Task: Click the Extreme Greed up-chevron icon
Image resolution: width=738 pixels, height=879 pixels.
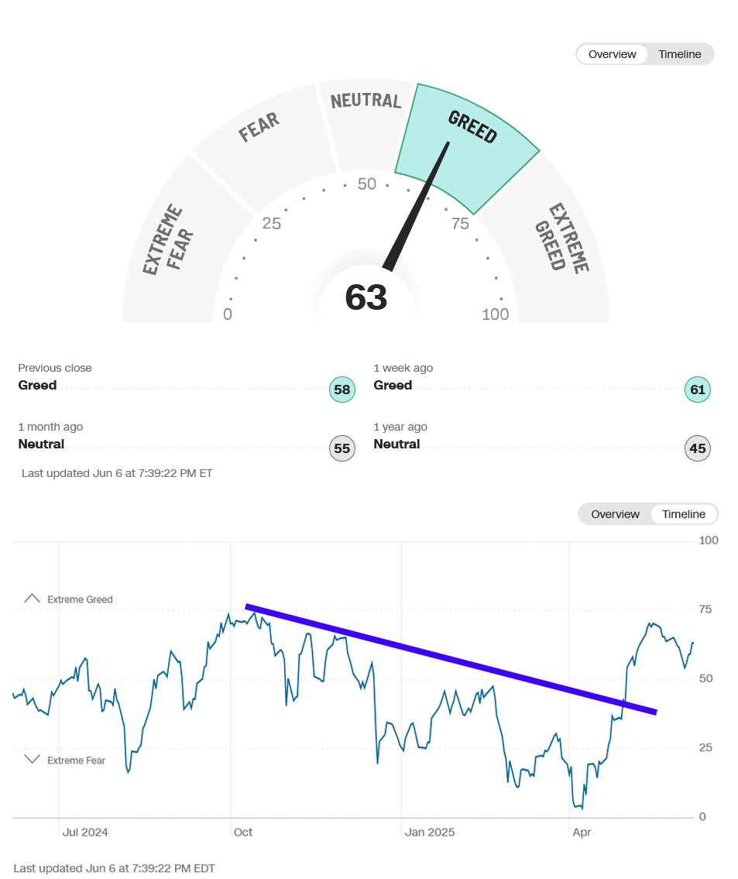Action: coord(32,599)
